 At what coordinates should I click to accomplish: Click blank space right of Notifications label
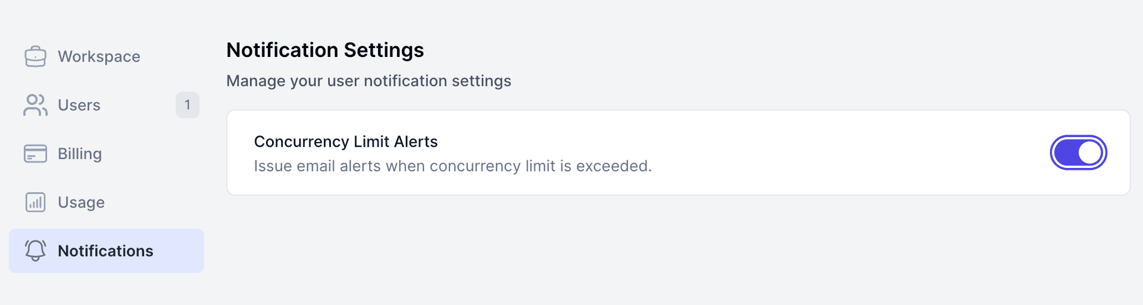click(x=179, y=251)
